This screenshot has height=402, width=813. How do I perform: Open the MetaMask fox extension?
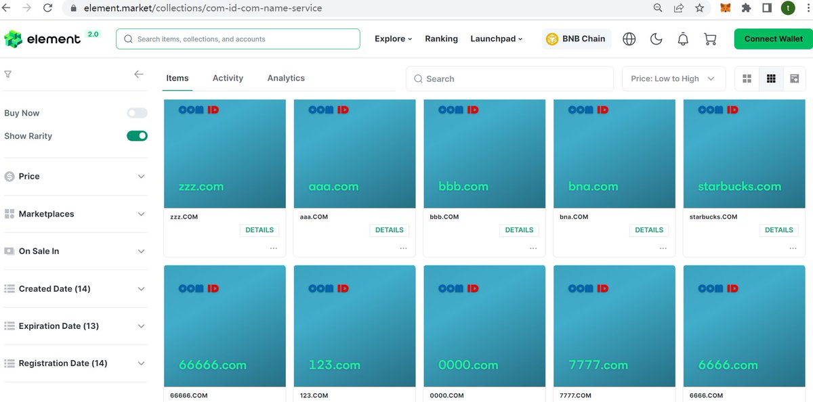tap(726, 8)
